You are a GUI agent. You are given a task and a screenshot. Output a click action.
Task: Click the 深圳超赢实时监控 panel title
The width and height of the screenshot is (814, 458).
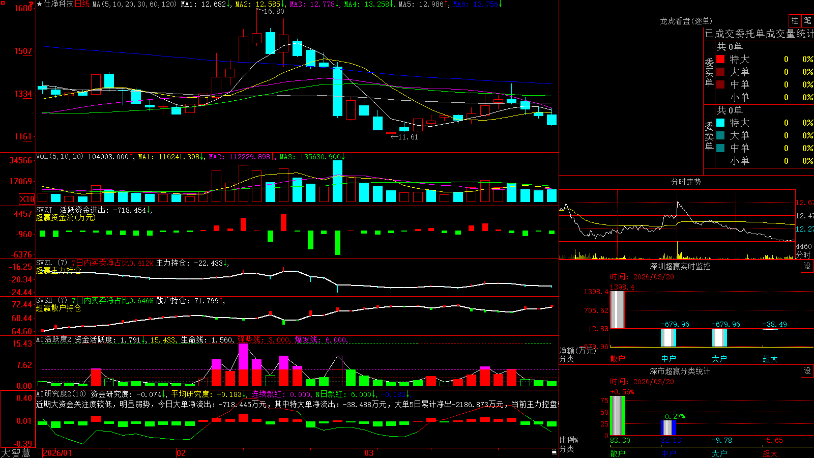click(x=680, y=266)
